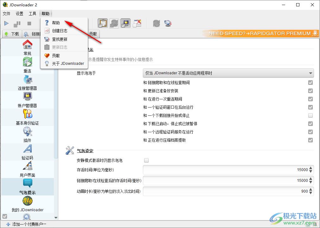Toggle premium accounts toolbar icon
The image size is (320, 228).
[125, 23]
